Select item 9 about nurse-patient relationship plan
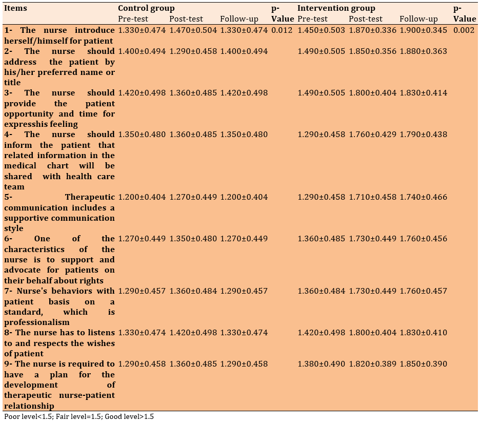This screenshot has height=421, width=481. click(59, 385)
